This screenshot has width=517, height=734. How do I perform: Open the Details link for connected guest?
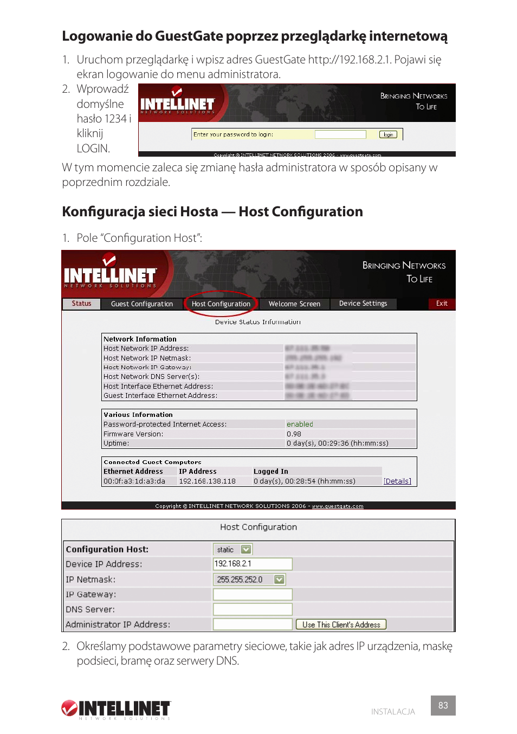[x=397, y=481]
